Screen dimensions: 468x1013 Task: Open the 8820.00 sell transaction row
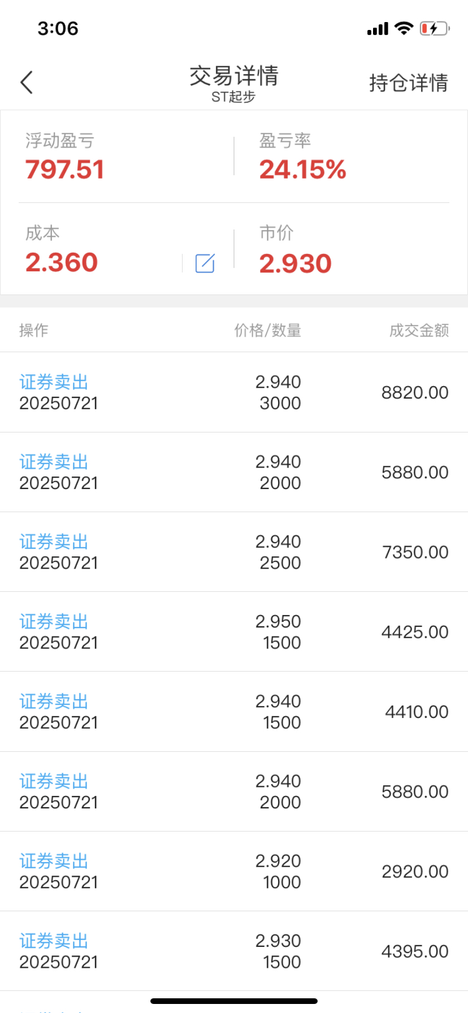pyautogui.click(x=234, y=392)
